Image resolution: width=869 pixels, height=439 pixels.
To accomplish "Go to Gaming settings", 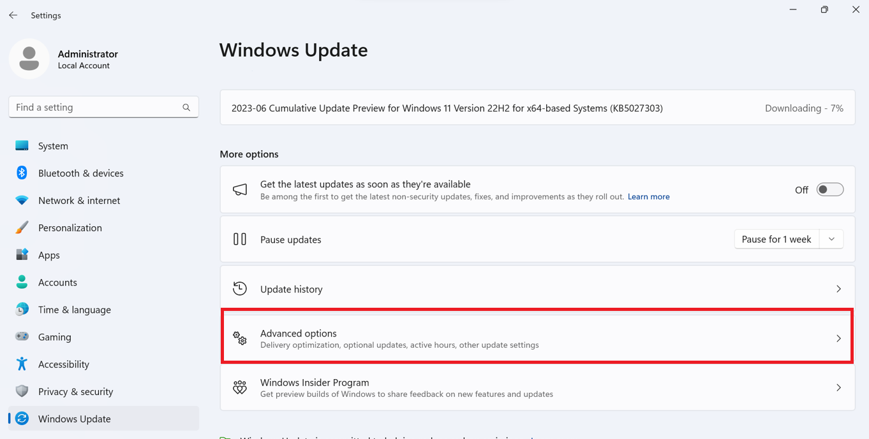I will 54,336.
